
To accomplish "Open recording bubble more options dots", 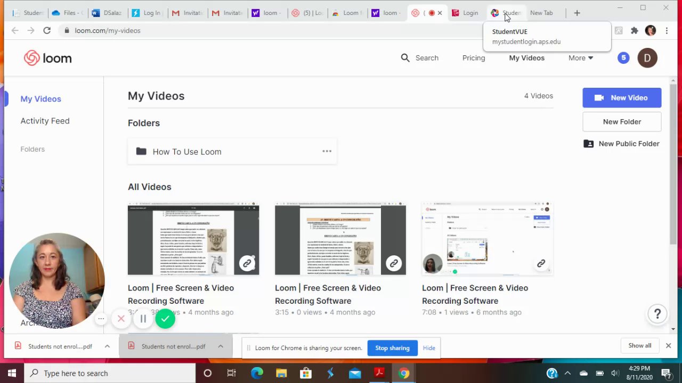I will [101, 319].
